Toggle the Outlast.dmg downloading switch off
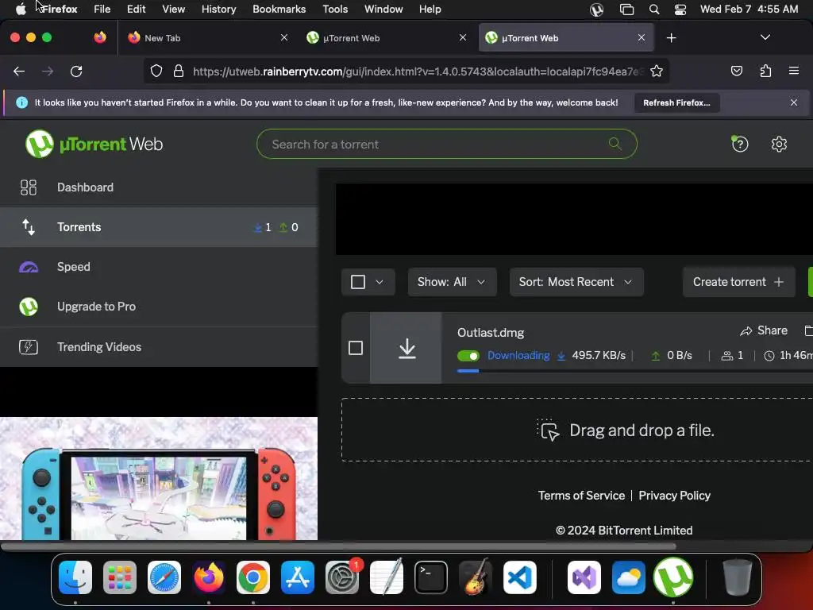The height and width of the screenshot is (610, 813). [x=468, y=356]
